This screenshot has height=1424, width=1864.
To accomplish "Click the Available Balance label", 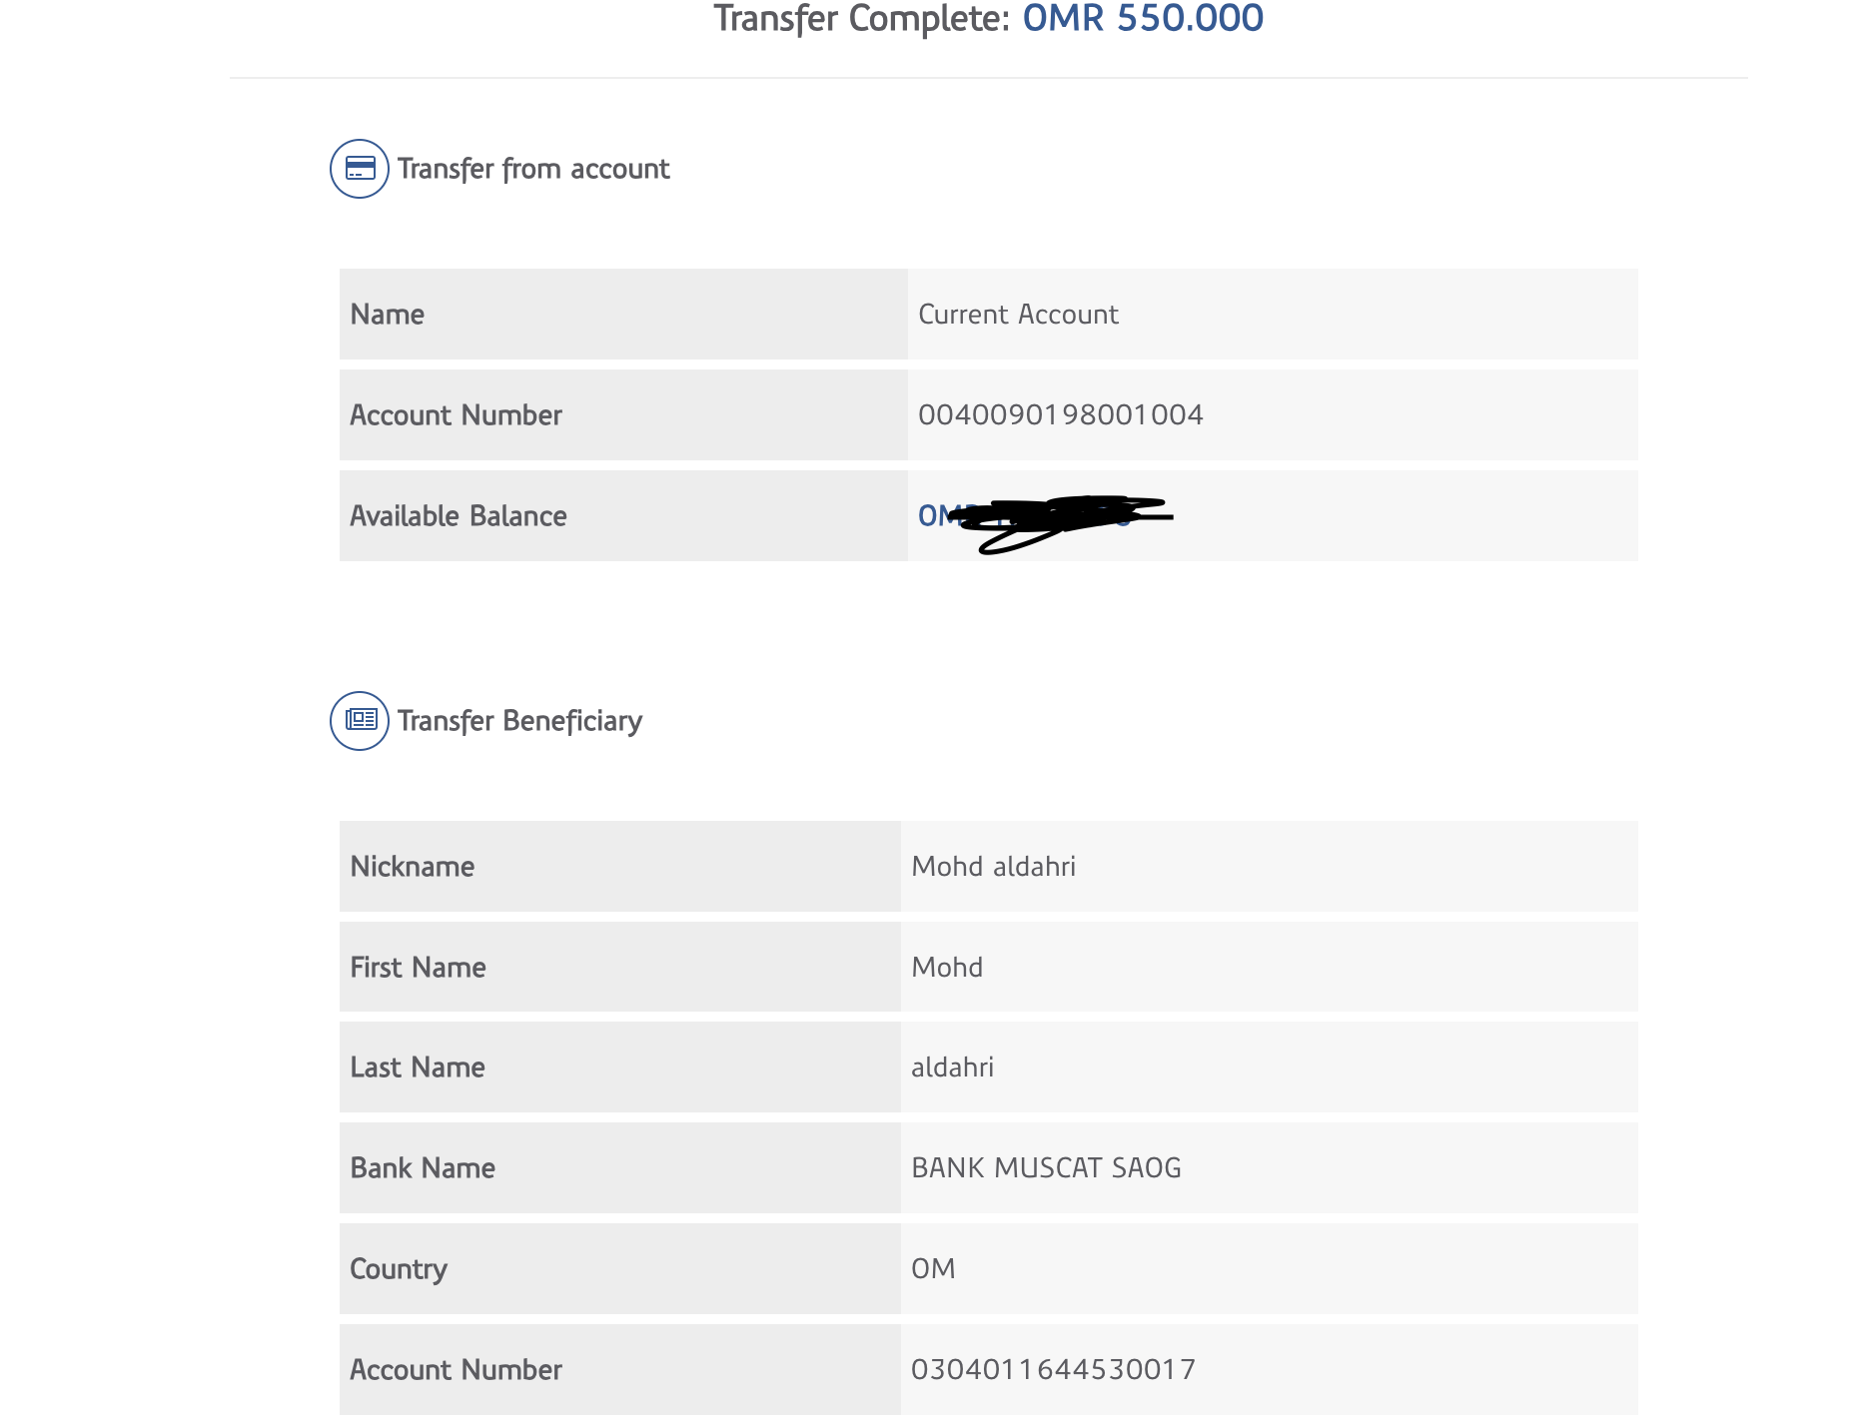I will (x=459, y=516).
